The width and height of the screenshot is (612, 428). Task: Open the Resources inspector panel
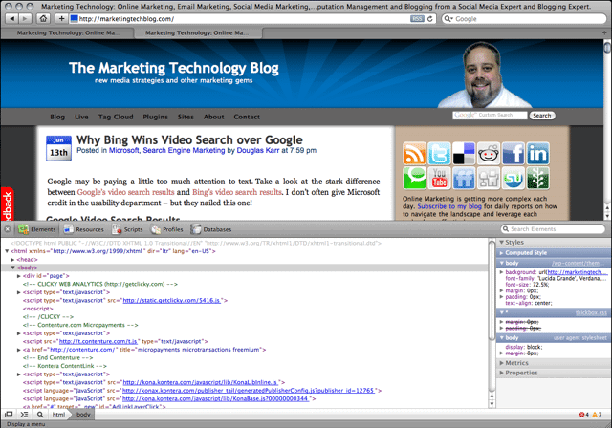tap(84, 229)
